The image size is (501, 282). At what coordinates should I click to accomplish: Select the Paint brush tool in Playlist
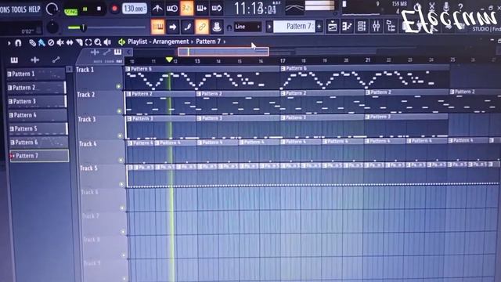coord(41,42)
